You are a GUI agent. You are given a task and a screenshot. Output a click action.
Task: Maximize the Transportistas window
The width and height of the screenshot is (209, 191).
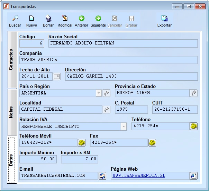pos(189,6)
